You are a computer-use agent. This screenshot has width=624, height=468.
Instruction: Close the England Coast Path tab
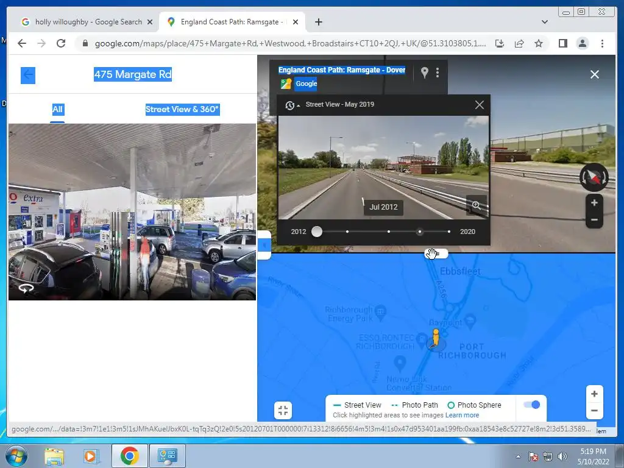[x=296, y=22]
